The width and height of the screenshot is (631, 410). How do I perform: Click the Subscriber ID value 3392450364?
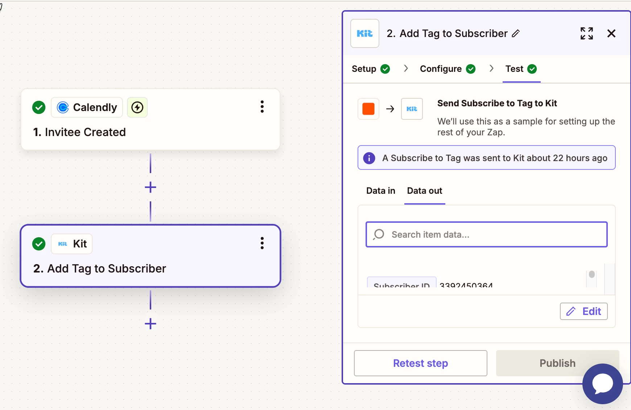pyautogui.click(x=466, y=285)
